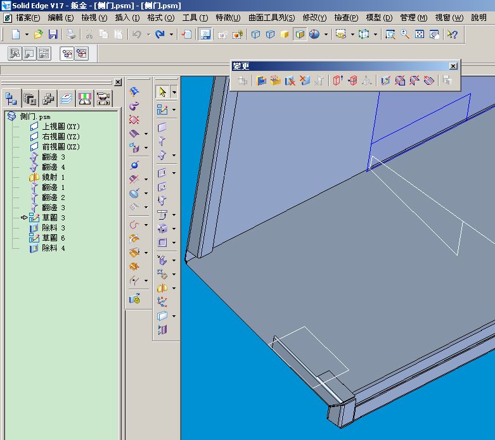Click the Flange tool icon
This screenshot has height=440, width=495.
pyautogui.click(x=162, y=141)
